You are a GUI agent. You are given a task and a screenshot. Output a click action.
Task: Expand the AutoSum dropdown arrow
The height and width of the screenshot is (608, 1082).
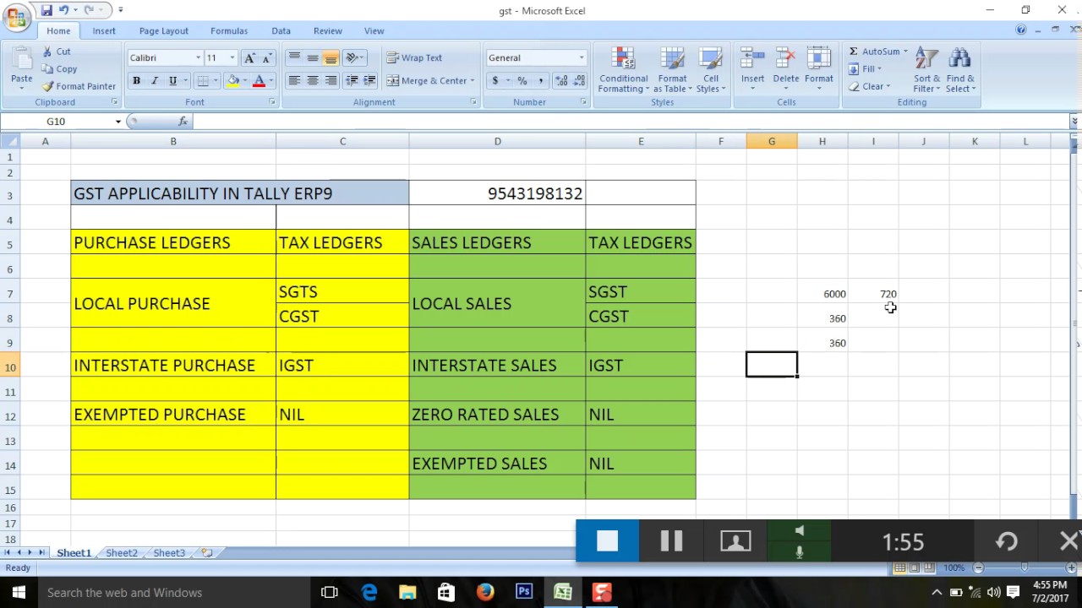tap(905, 52)
